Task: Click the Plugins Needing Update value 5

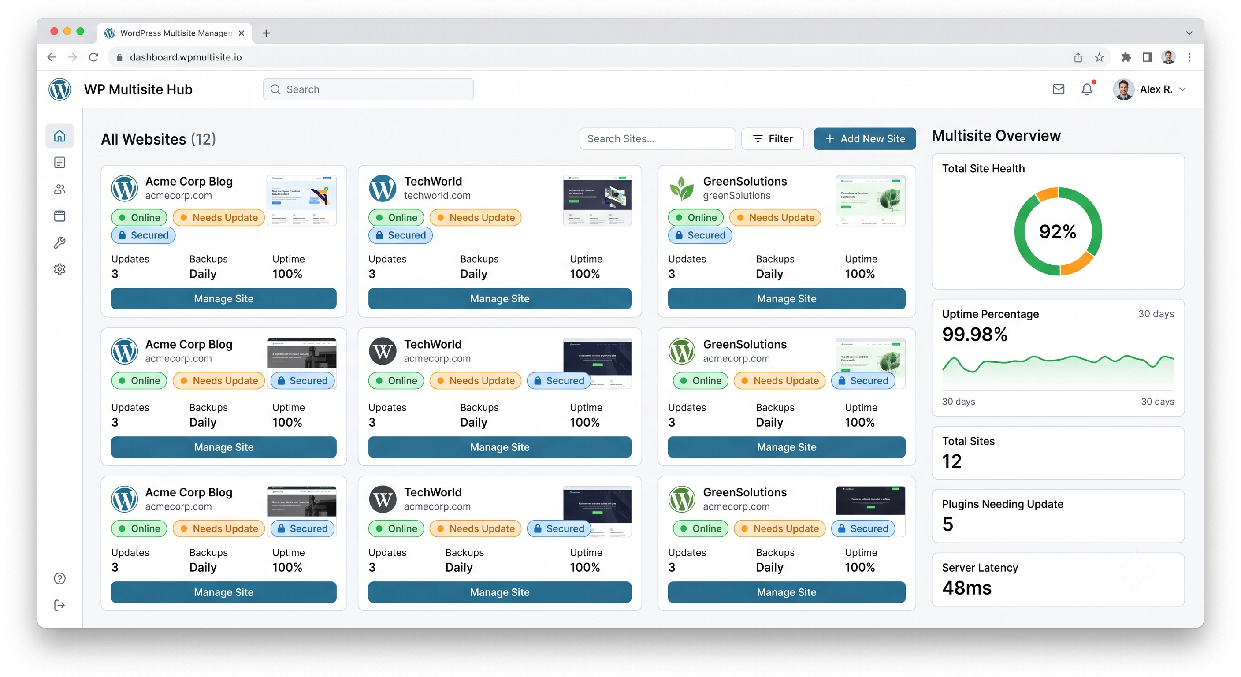Action: click(x=947, y=524)
